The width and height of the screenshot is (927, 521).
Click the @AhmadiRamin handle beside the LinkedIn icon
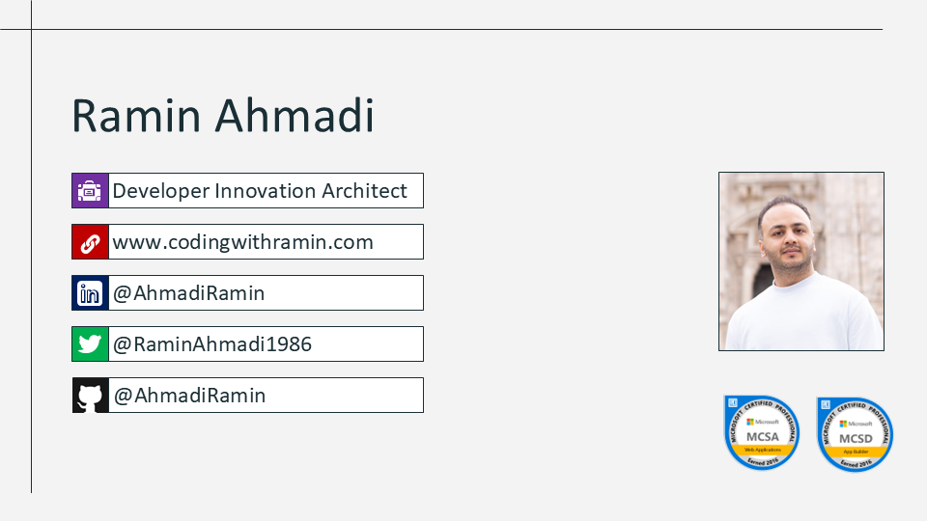[189, 293]
